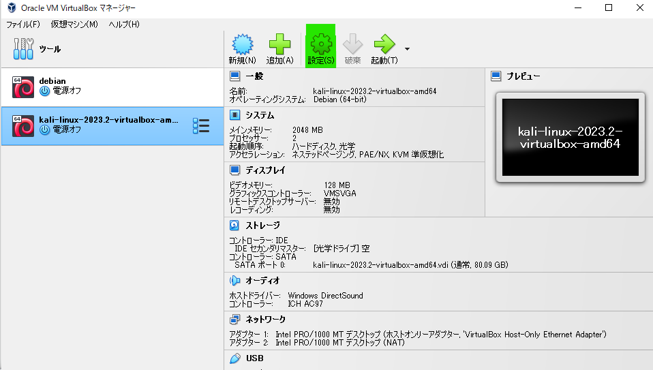Click the debian power-off status icon
653x370 pixels.
point(44,91)
